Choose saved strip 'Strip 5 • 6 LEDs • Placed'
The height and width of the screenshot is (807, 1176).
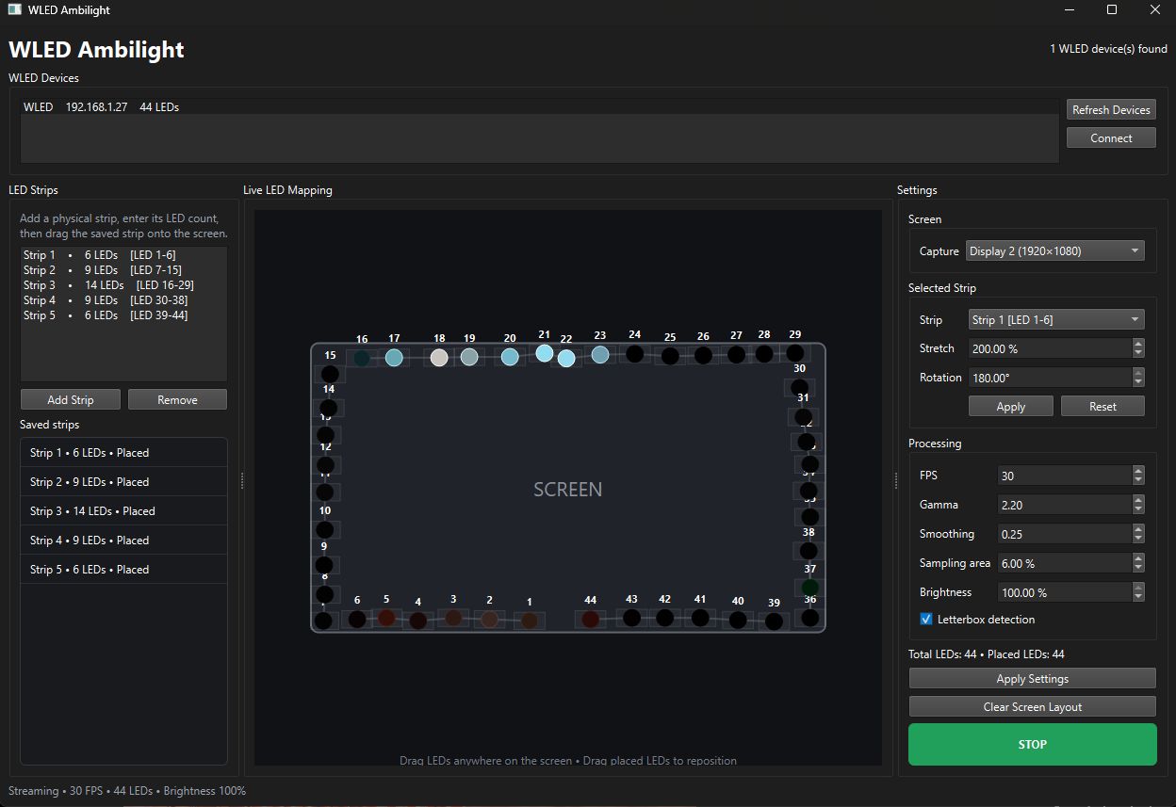coord(123,570)
